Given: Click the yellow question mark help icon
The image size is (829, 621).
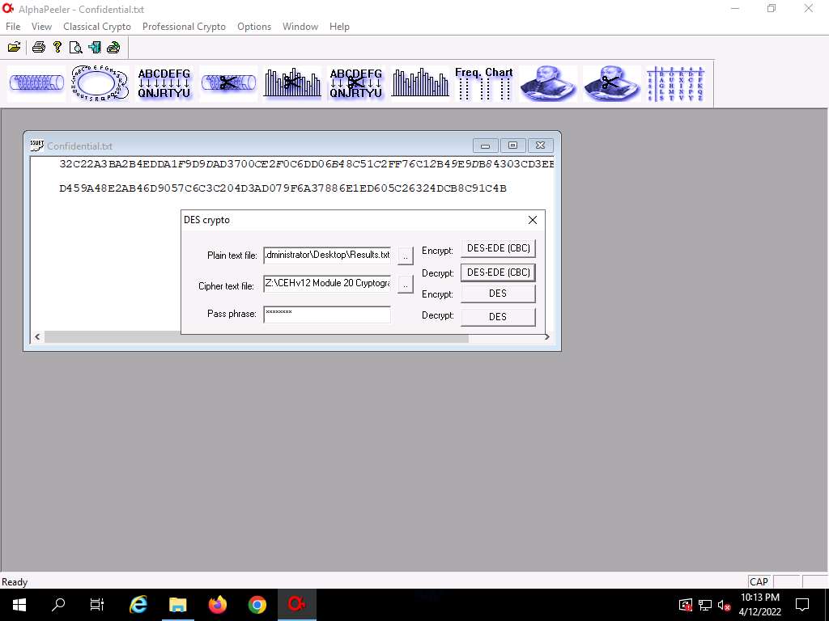Looking at the screenshot, I should (57, 47).
